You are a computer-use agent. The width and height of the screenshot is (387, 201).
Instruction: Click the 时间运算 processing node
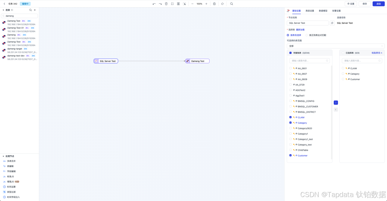point(11,187)
